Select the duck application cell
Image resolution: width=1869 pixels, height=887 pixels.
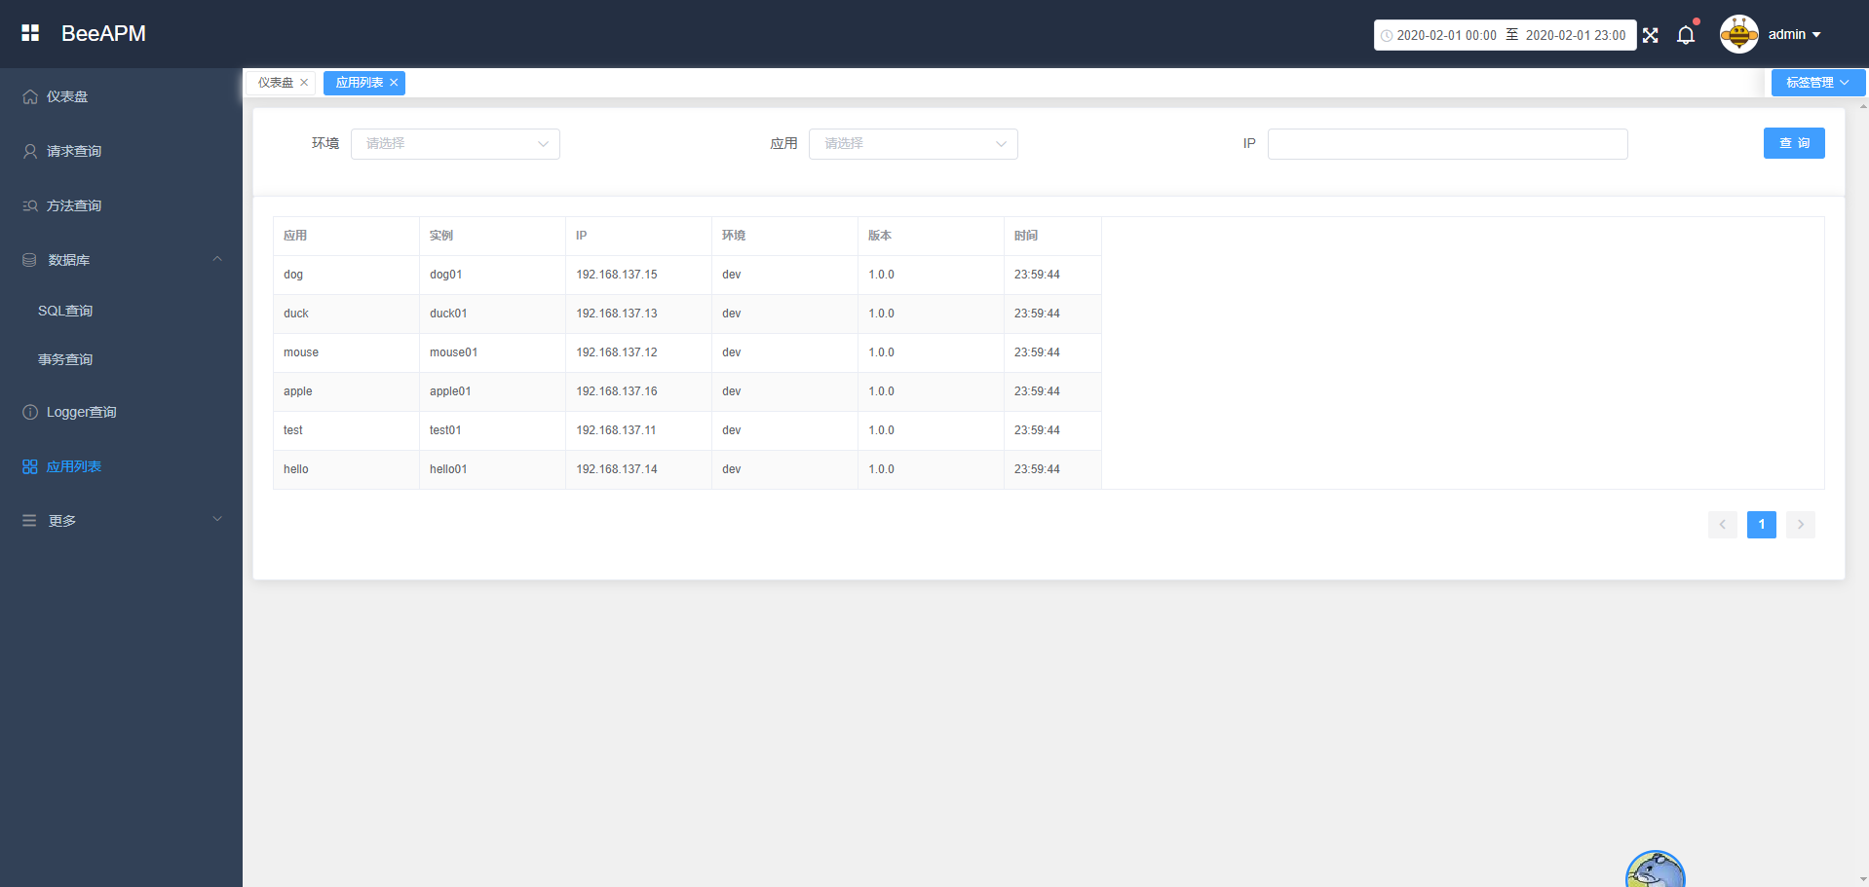346,314
